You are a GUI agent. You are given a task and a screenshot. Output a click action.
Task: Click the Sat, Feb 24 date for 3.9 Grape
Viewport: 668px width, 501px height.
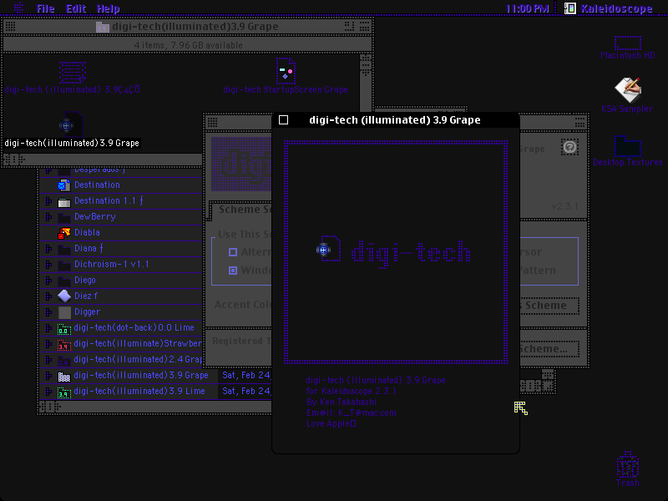(246, 375)
